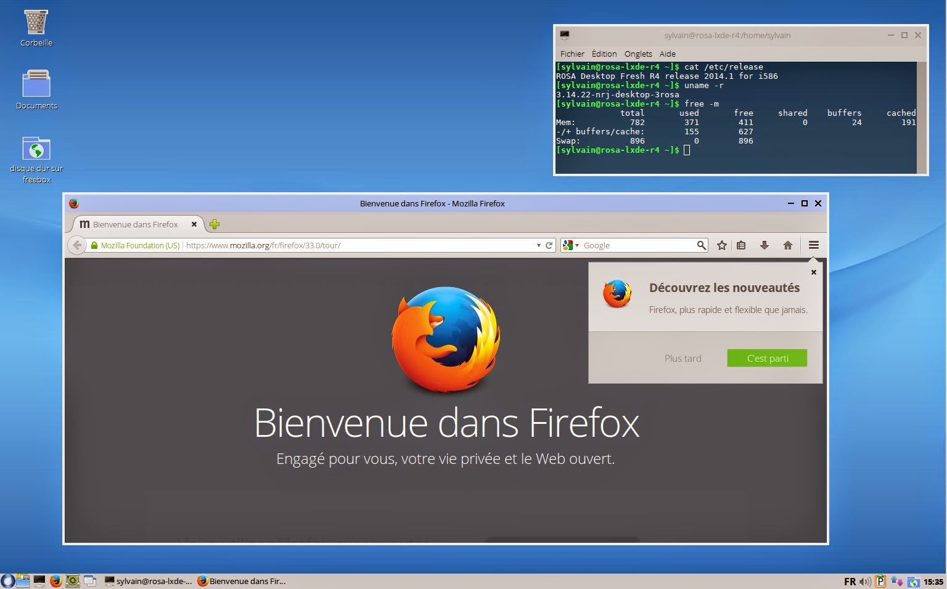The width and height of the screenshot is (947, 589).
Task: Click the globe folder tray icon
Action: pyautogui.click(x=914, y=582)
